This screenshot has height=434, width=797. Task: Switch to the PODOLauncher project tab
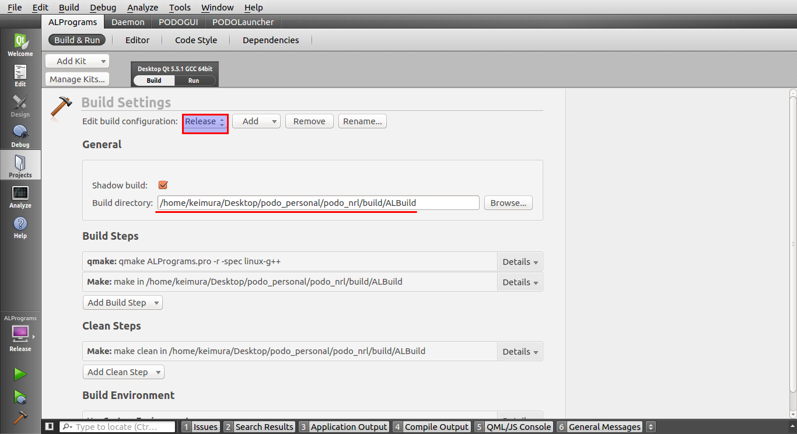click(243, 22)
